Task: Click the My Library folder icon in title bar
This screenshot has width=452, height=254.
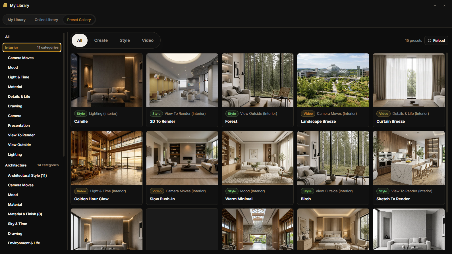Action: click(x=5, y=5)
